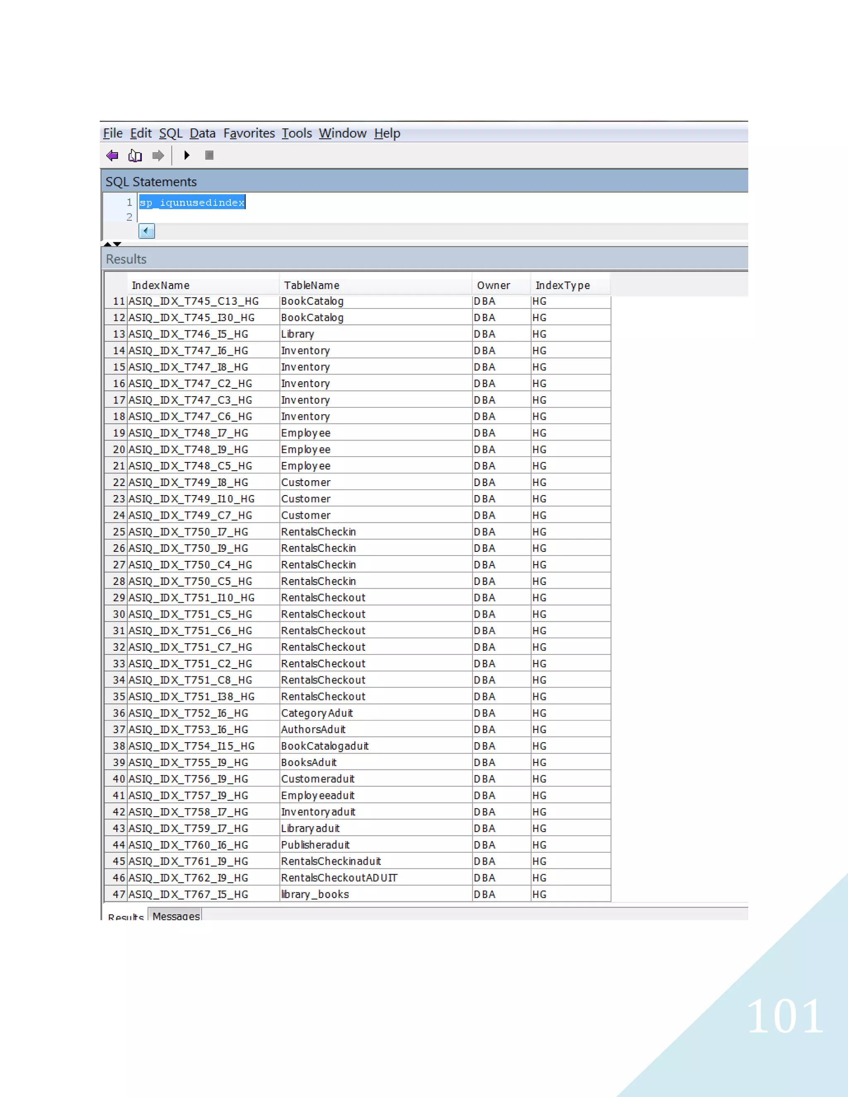Viewport: 848px width, 1097px height.
Task: Select cell ASIQ_IDX_T751_I10_HG
Action: click(203, 598)
